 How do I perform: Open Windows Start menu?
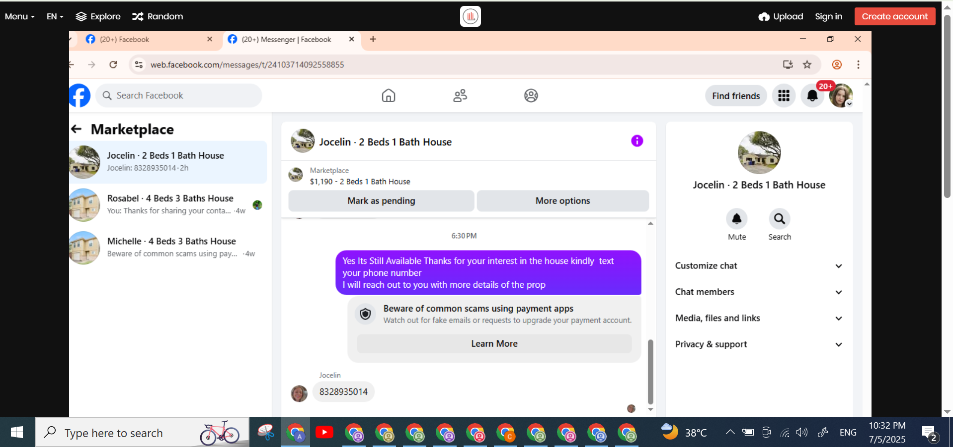coord(17,432)
